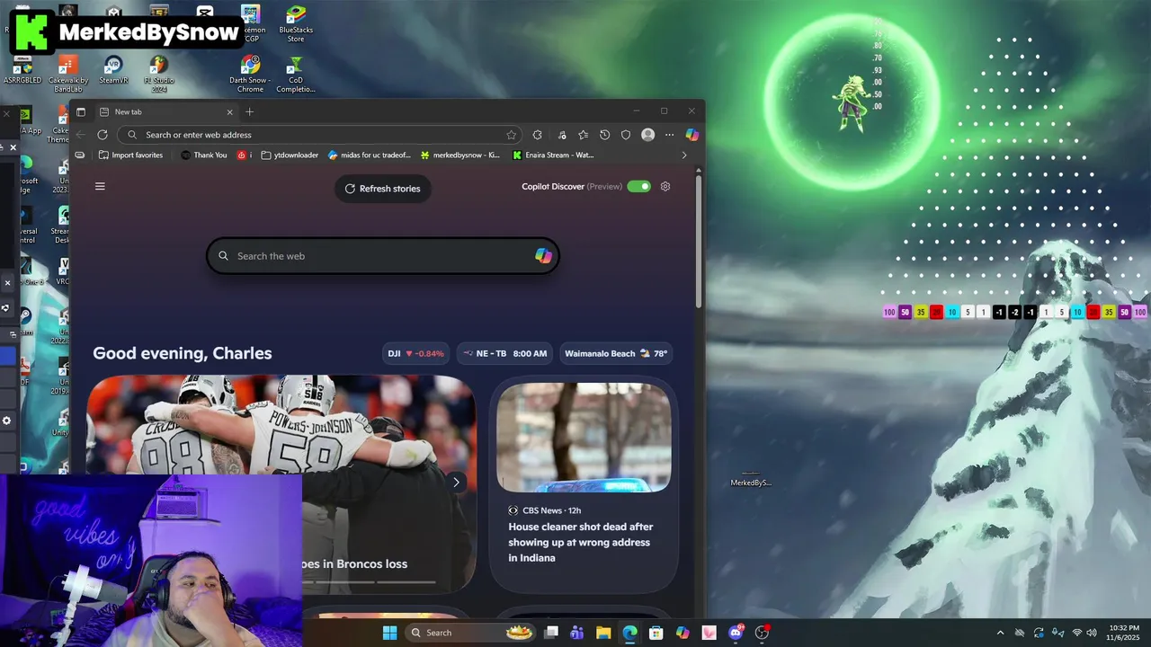This screenshot has width=1151, height=647.
Task: Open the Edge profile avatar
Action: (647, 135)
